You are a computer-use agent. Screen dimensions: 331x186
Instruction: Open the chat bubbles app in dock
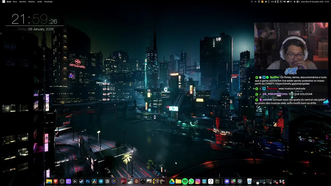pos(233,181)
